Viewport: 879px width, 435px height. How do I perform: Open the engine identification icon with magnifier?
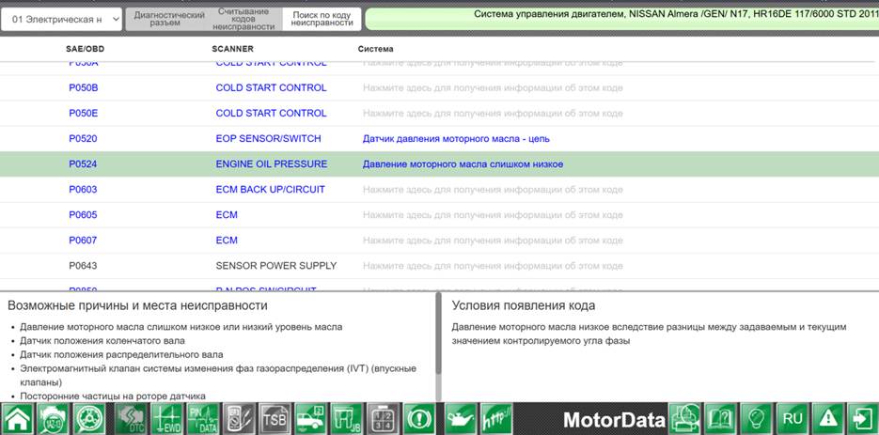click(54, 419)
